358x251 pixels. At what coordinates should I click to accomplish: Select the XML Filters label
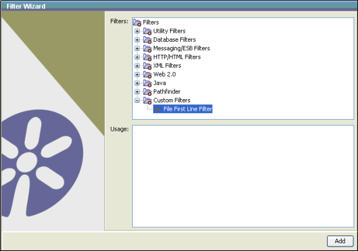[x=167, y=66]
